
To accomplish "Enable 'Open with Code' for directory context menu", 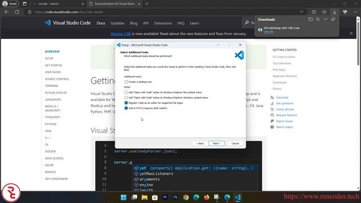I will tap(126, 98).
